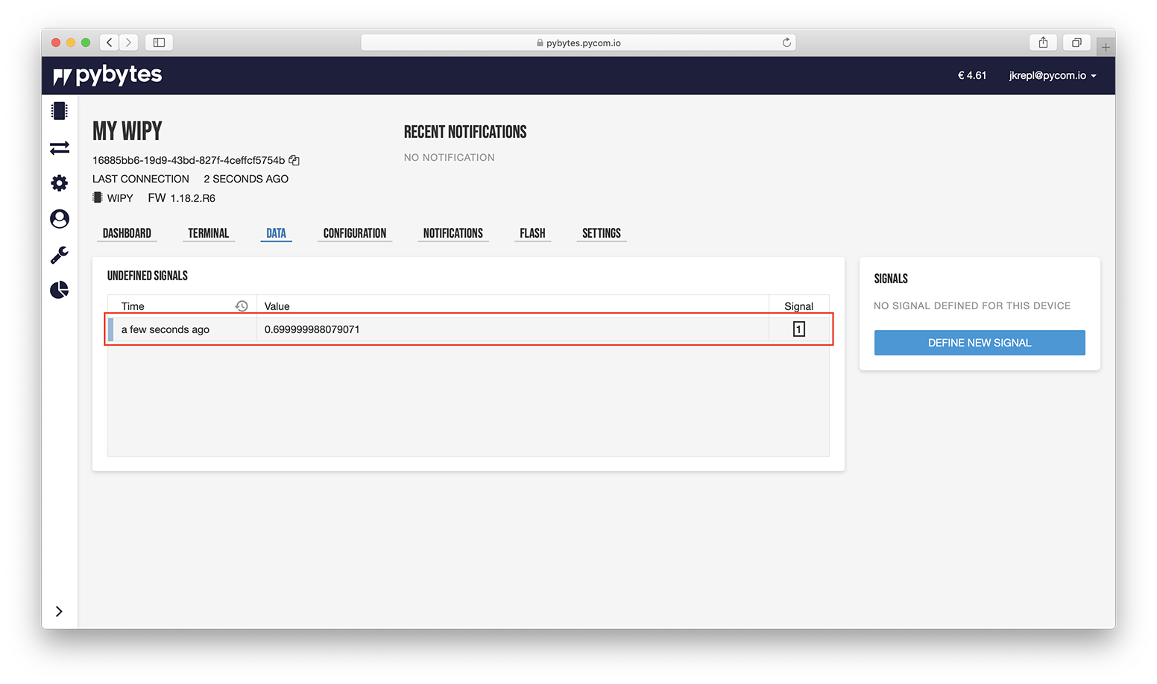Switch to the Terminal tab
Viewport: 1157px width, 684px height.
[x=208, y=233]
